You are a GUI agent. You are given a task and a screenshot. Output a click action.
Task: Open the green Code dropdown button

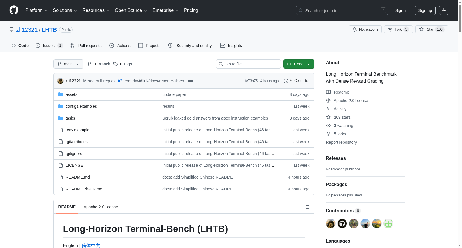click(299, 64)
